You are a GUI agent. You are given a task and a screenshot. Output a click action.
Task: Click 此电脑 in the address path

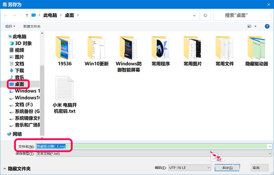click(50, 15)
